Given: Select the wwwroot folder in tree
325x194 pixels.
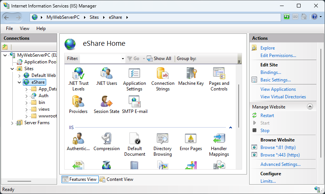Looking at the screenshot, I should (x=47, y=116).
